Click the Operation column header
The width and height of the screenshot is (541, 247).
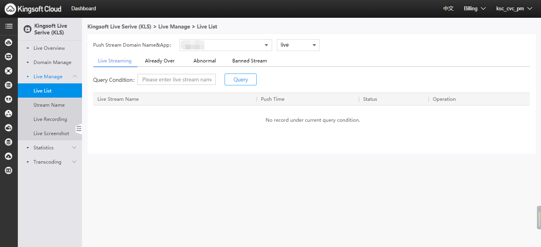[x=444, y=99]
